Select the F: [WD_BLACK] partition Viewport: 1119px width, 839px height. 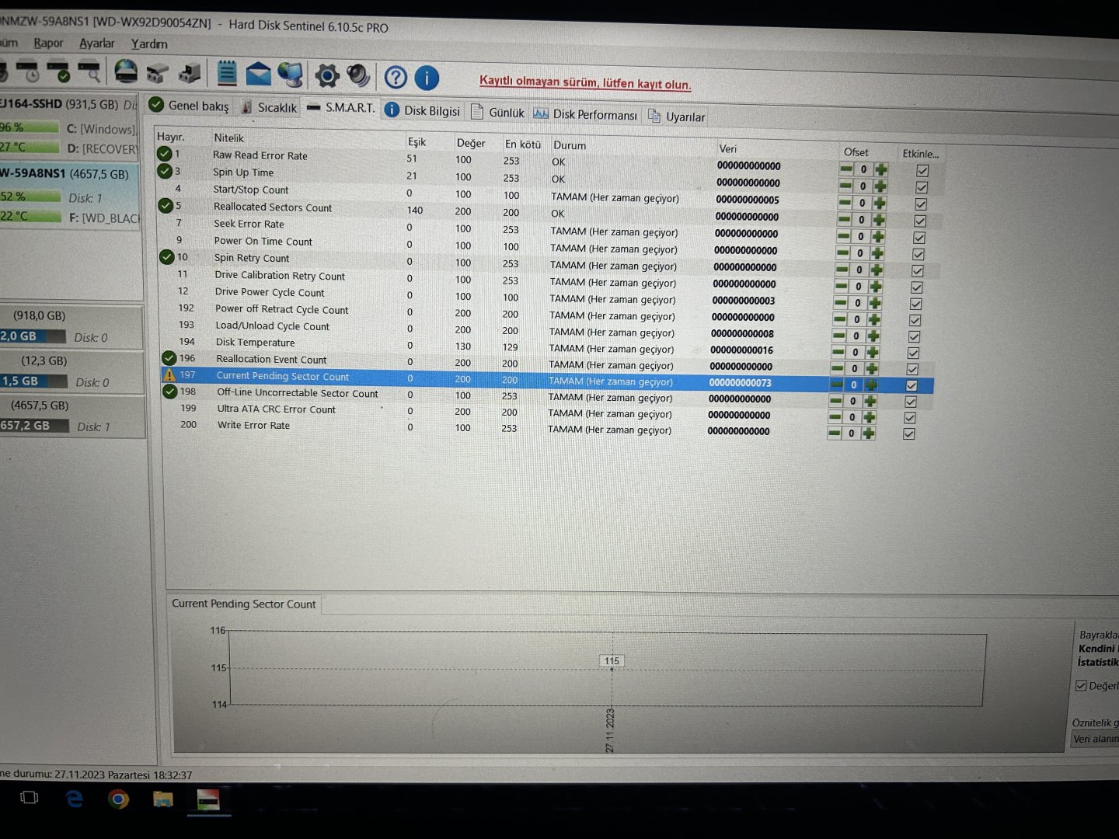[103, 218]
